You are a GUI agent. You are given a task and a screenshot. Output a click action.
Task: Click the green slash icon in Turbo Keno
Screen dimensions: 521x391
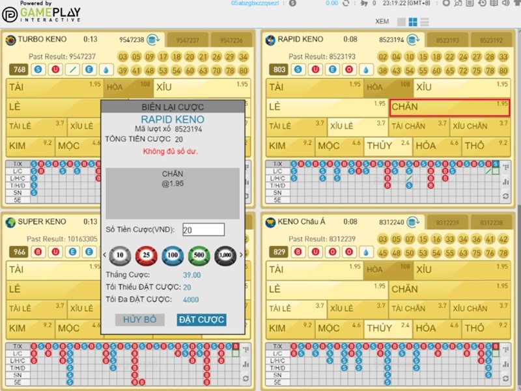tap(73, 70)
